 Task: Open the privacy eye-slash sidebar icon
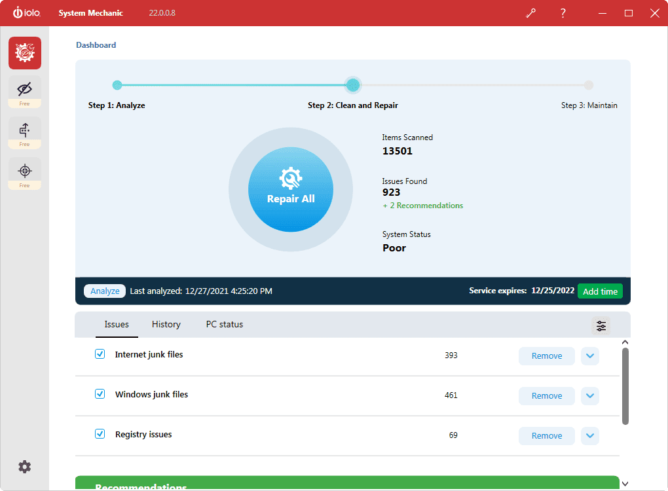(x=25, y=89)
